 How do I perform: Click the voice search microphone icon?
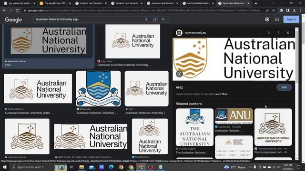(146, 19)
